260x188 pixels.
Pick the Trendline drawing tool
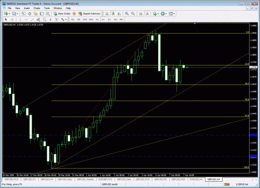(x=32, y=19)
